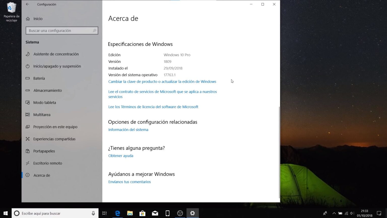Select Acerca de in sidebar
The image size is (387, 218).
[42, 175]
